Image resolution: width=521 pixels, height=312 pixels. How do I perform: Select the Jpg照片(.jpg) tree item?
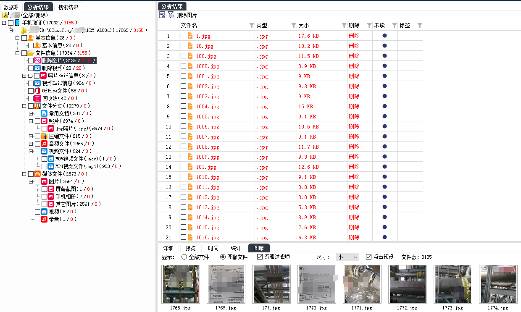[x=84, y=128]
